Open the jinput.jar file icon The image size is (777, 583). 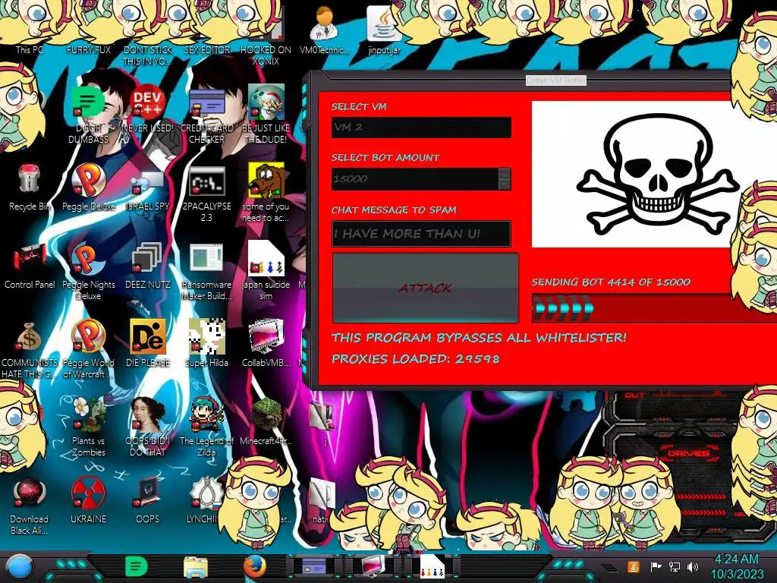(384, 30)
